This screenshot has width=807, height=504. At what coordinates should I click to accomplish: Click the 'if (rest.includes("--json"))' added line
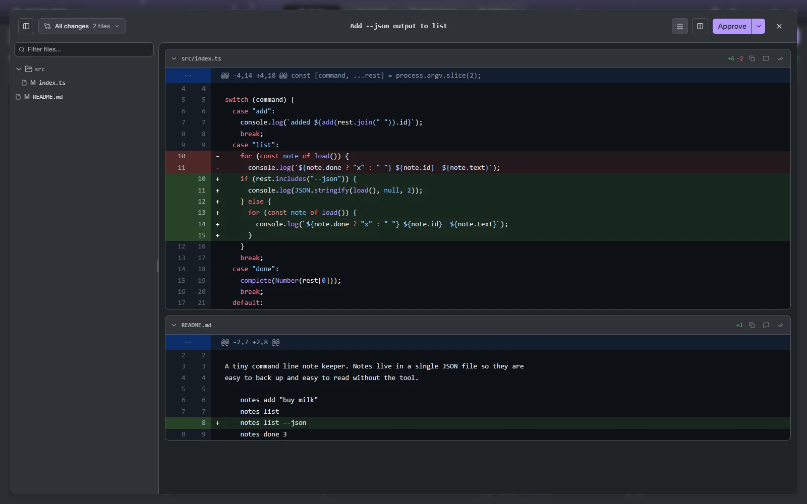point(478,179)
